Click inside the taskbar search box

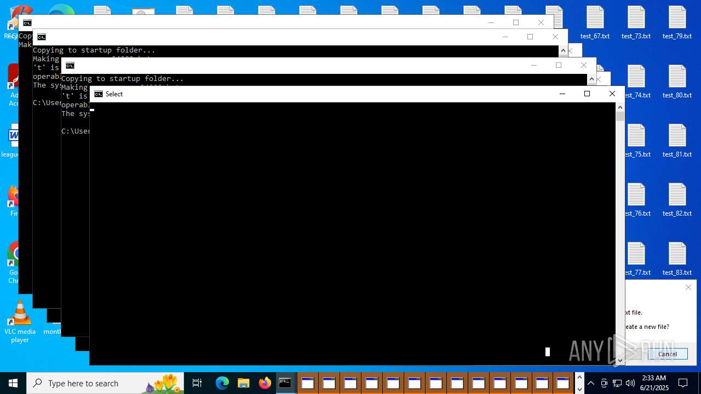pyautogui.click(x=105, y=383)
